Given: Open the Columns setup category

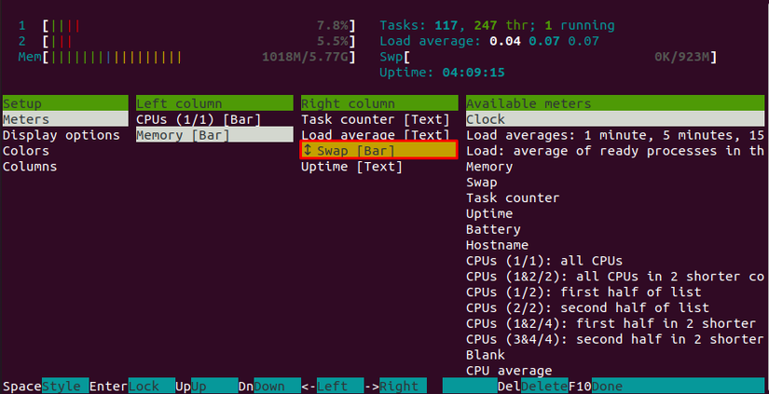Looking at the screenshot, I should [30, 167].
